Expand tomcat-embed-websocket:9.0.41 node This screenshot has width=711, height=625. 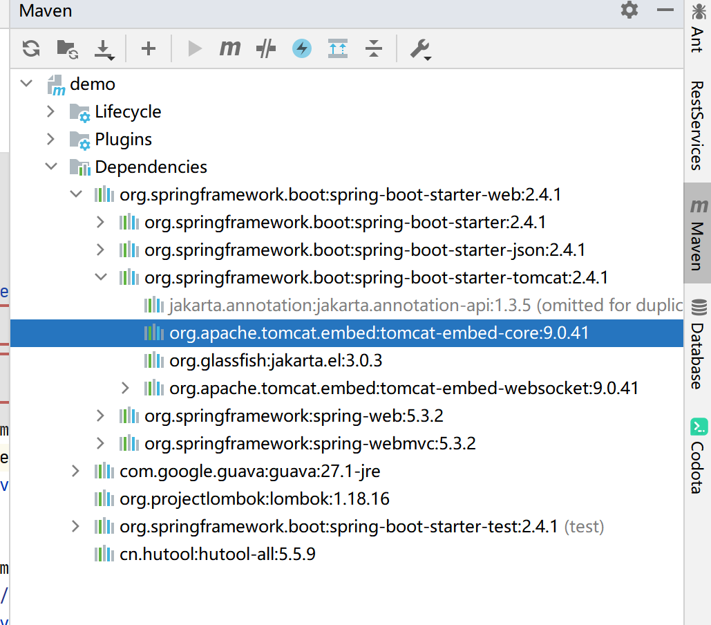click(126, 389)
